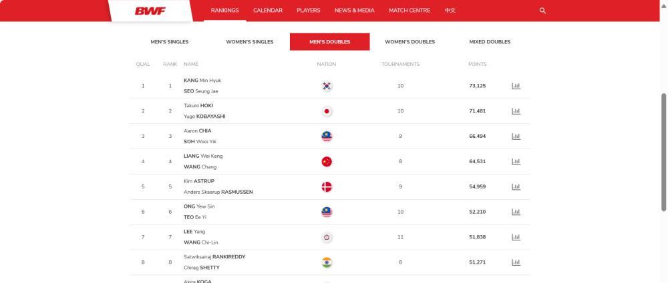Open Satwiksairaj RANKIREDDY player profile
The height and width of the screenshot is (283, 668).
214,256
